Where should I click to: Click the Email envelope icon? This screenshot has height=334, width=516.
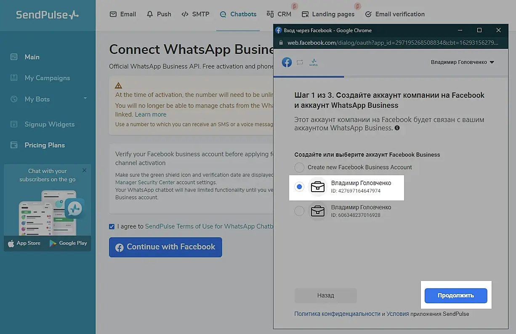(113, 14)
